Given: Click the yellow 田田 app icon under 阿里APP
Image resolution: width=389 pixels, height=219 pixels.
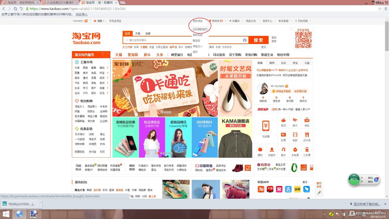Looking at the screenshot, I should 297,189.
